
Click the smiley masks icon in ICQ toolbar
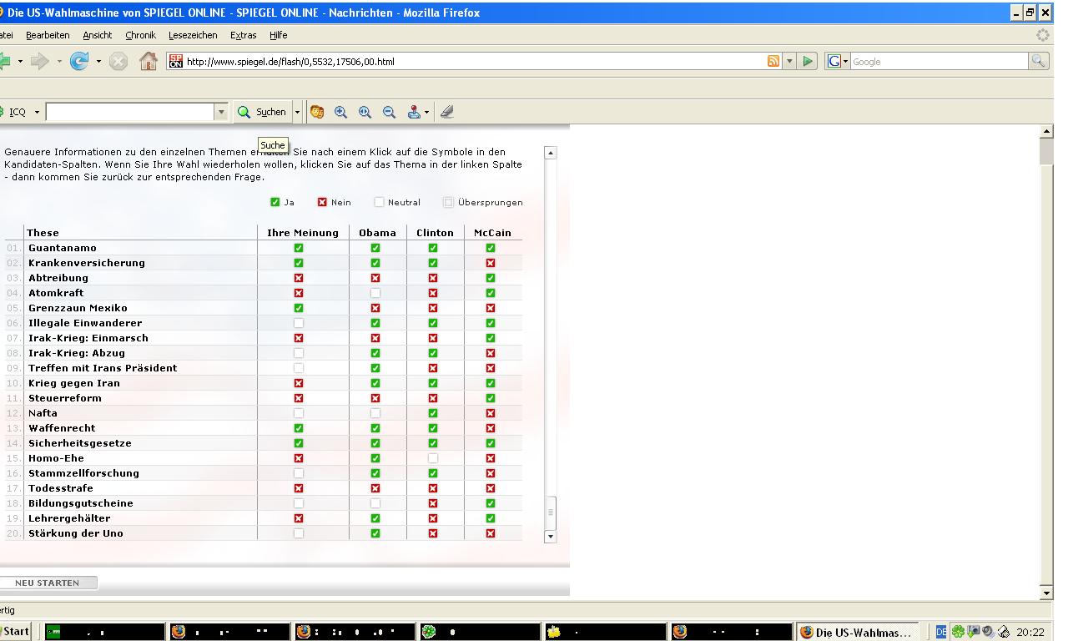pyautogui.click(x=317, y=112)
